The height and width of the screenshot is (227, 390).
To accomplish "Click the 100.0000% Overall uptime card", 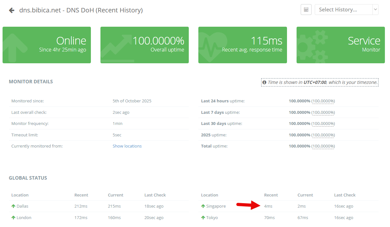I will 144,45.
